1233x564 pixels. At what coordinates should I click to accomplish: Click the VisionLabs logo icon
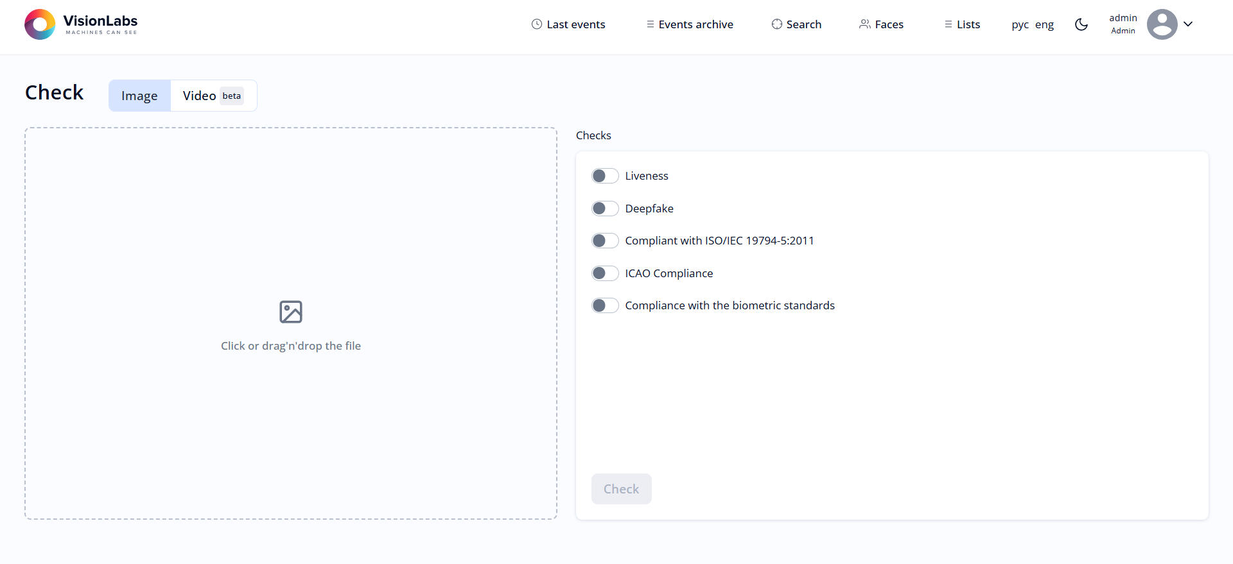coord(40,24)
